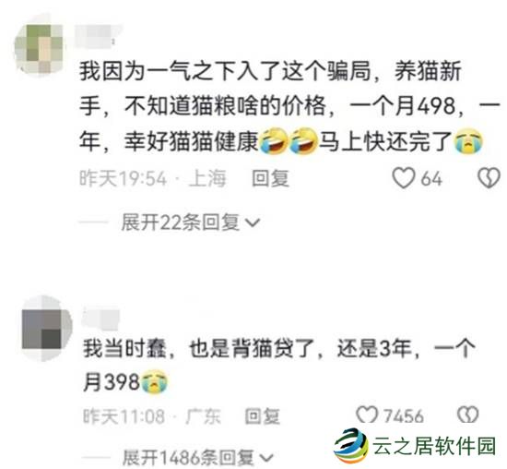Open the second commenter's blurred username
Viewport: 507px width, 469px height.
(x=101, y=318)
